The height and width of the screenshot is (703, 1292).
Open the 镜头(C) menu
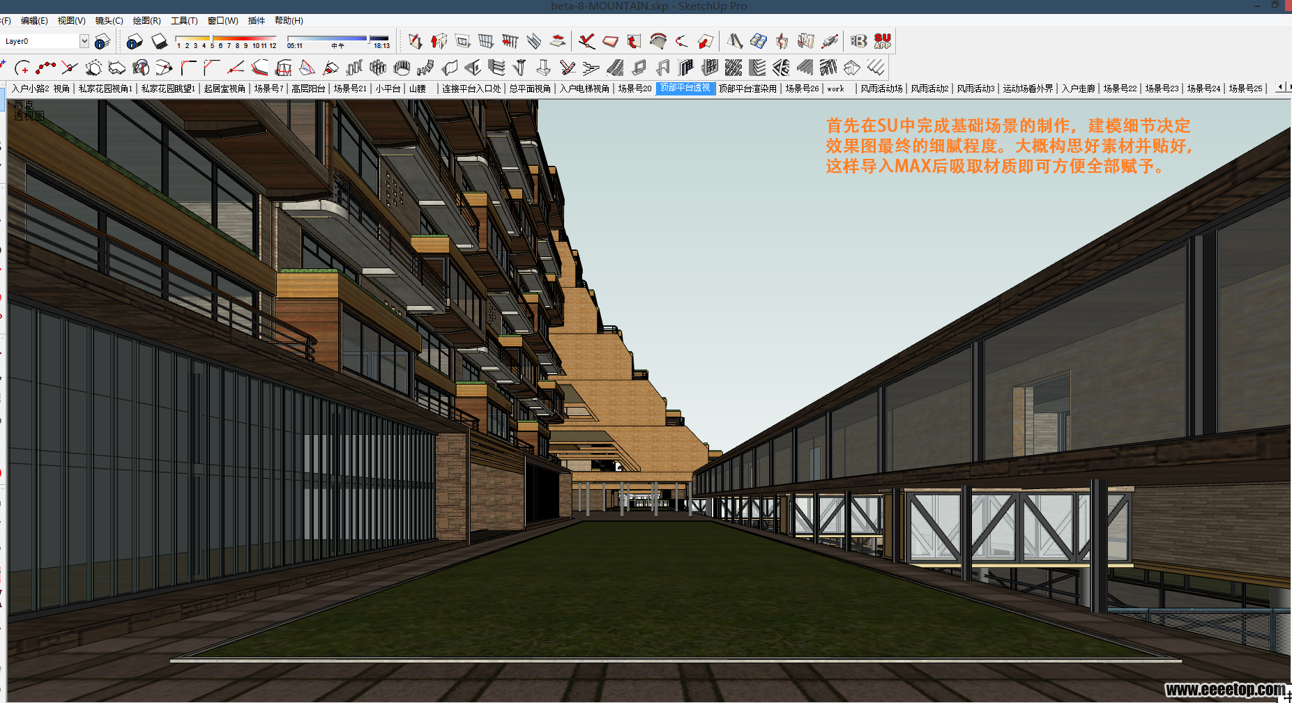click(109, 21)
